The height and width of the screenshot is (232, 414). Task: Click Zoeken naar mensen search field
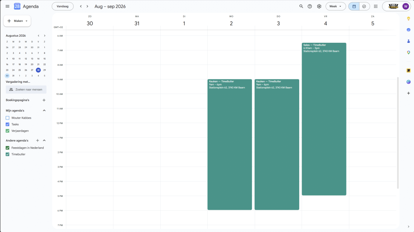[26, 90]
